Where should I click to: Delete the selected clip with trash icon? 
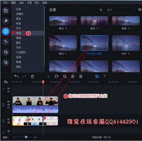[x=32, y=76]
